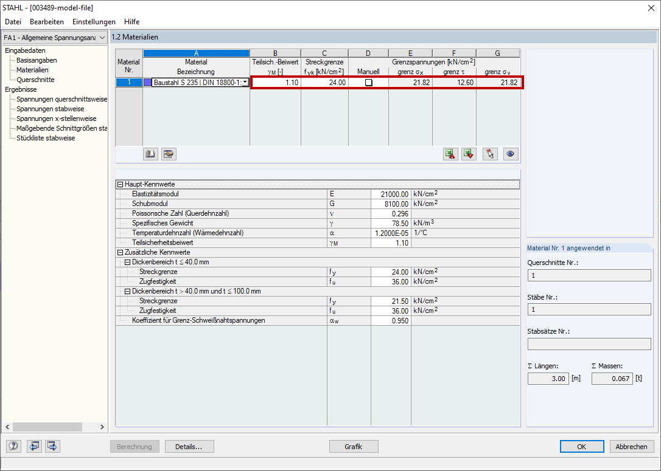Image resolution: width=661 pixels, height=471 pixels.
Task: Select Querschnitte in the navigation tree
Action: pyautogui.click(x=35, y=79)
